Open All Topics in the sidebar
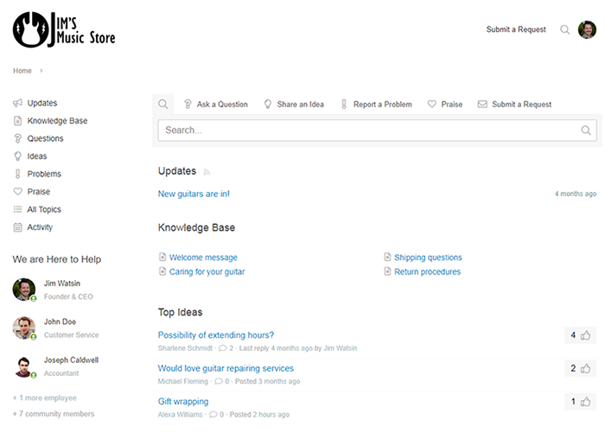Screen dimensions: 605x433 click(44, 209)
